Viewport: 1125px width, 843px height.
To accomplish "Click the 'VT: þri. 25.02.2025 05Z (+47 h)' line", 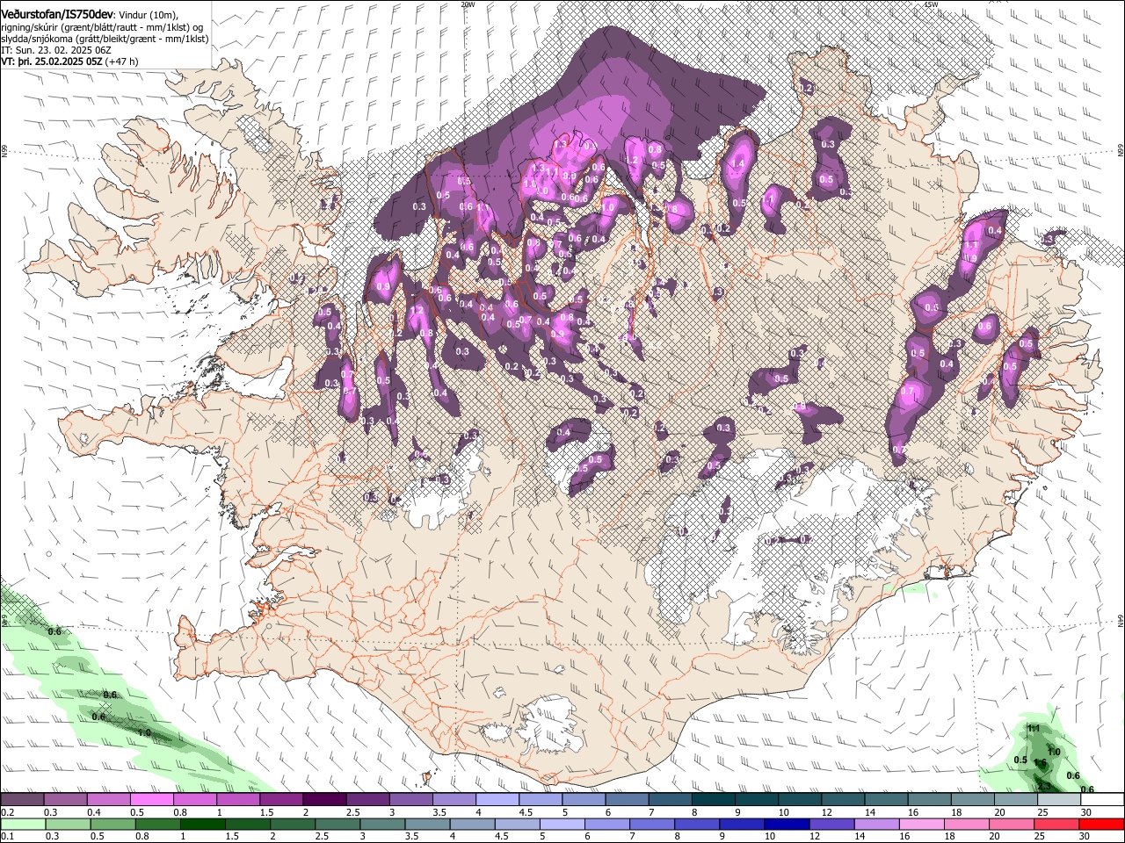I will [69, 61].
